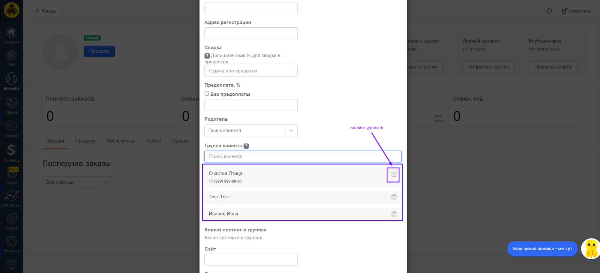Click the Скидка amount input field

251,71
